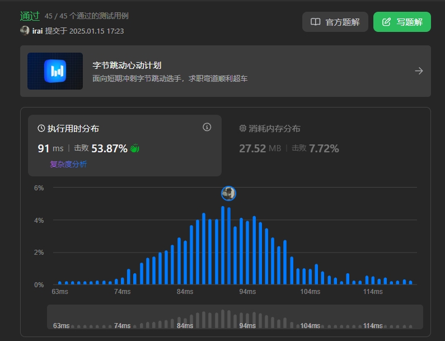
Task: Click the chip icon beside 消耗内存分布
Action: 242,128
